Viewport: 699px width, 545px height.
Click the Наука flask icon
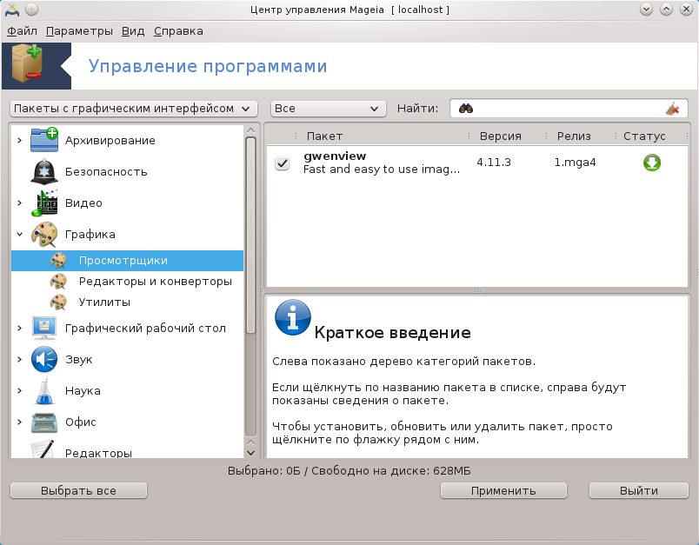(x=43, y=390)
